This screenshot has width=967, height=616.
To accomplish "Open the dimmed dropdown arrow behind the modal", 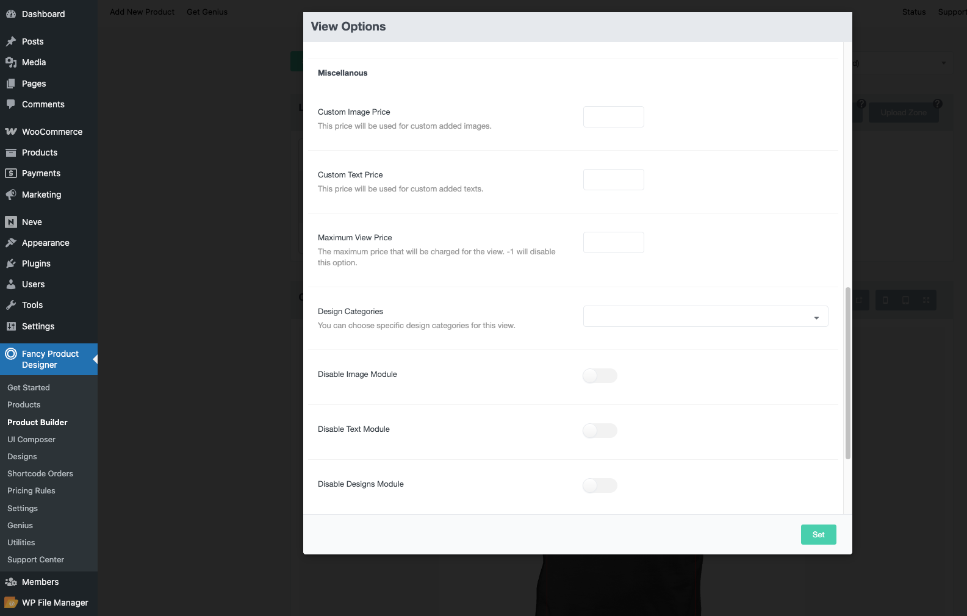I will click(944, 63).
